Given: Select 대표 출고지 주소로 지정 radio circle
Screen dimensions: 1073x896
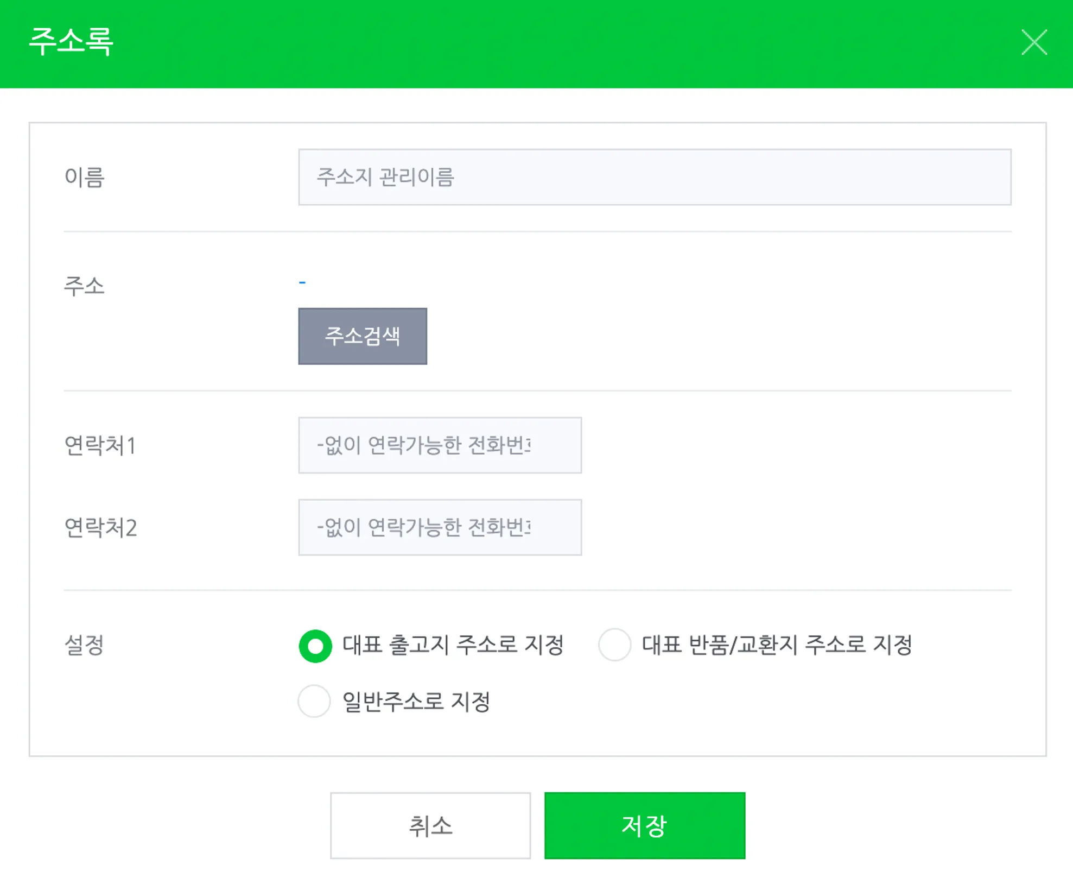Looking at the screenshot, I should pos(315,646).
